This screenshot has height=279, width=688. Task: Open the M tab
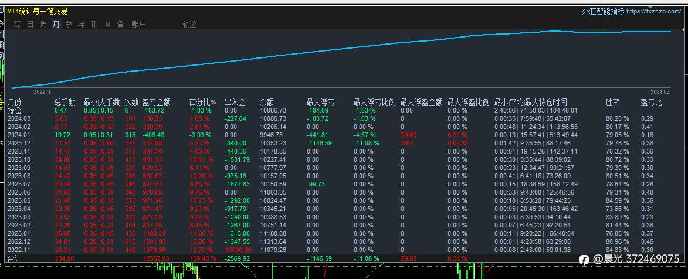107,25
